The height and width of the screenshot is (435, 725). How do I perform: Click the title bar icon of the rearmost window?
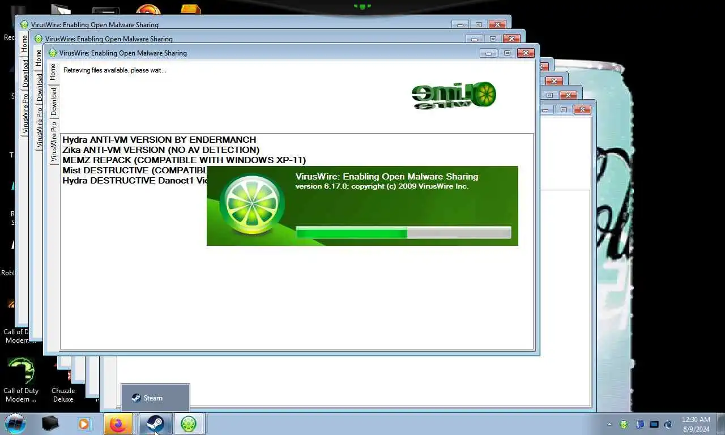[x=24, y=24]
